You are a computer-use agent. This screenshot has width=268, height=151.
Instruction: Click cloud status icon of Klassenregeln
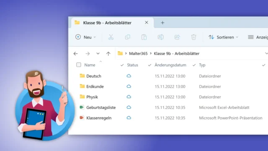[129, 118]
